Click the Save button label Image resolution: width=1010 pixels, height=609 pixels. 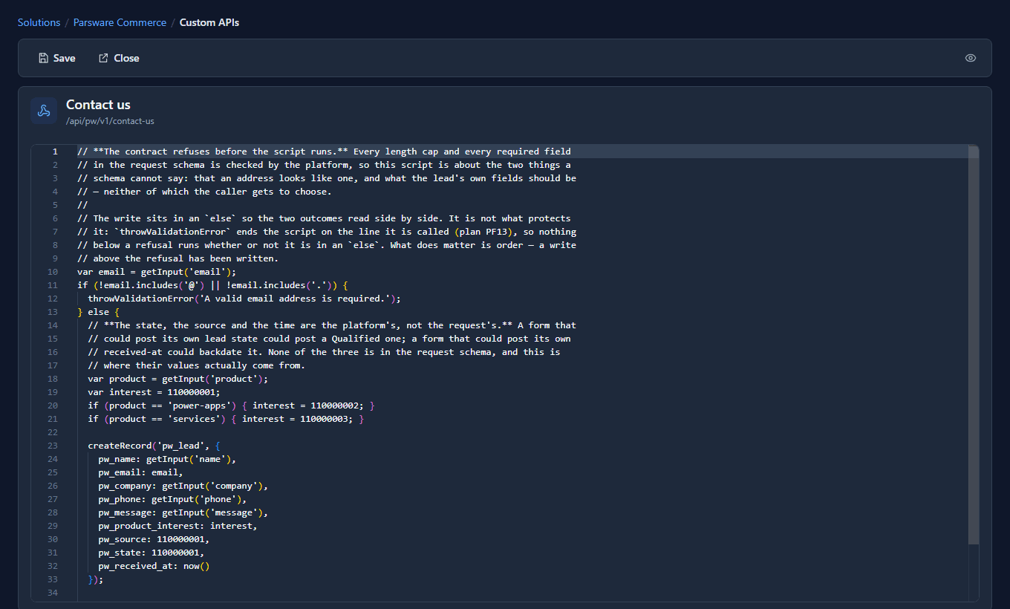click(65, 58)
